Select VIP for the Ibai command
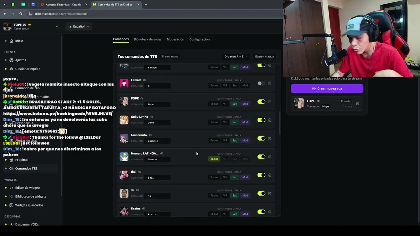This screenshot has height=236, width=420. point(225,177)
